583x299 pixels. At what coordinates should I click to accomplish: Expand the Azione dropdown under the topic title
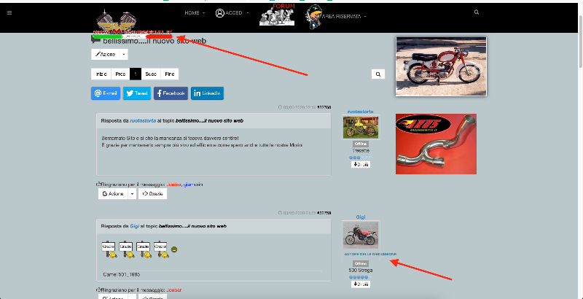coord(124,55)
